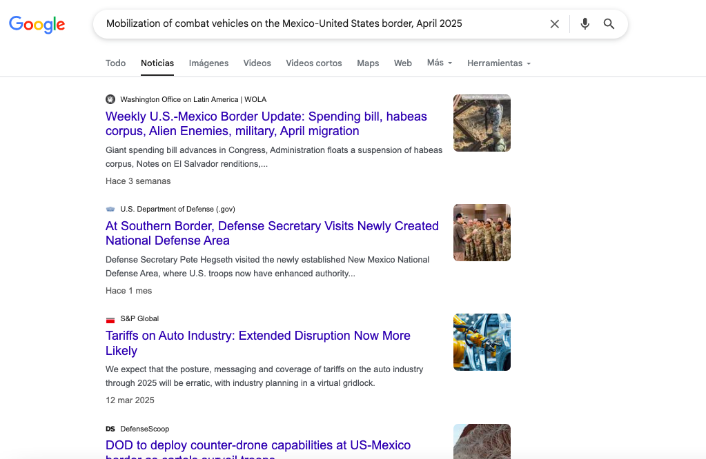
Task: Open the Web results tab
Action: point(402,63)
